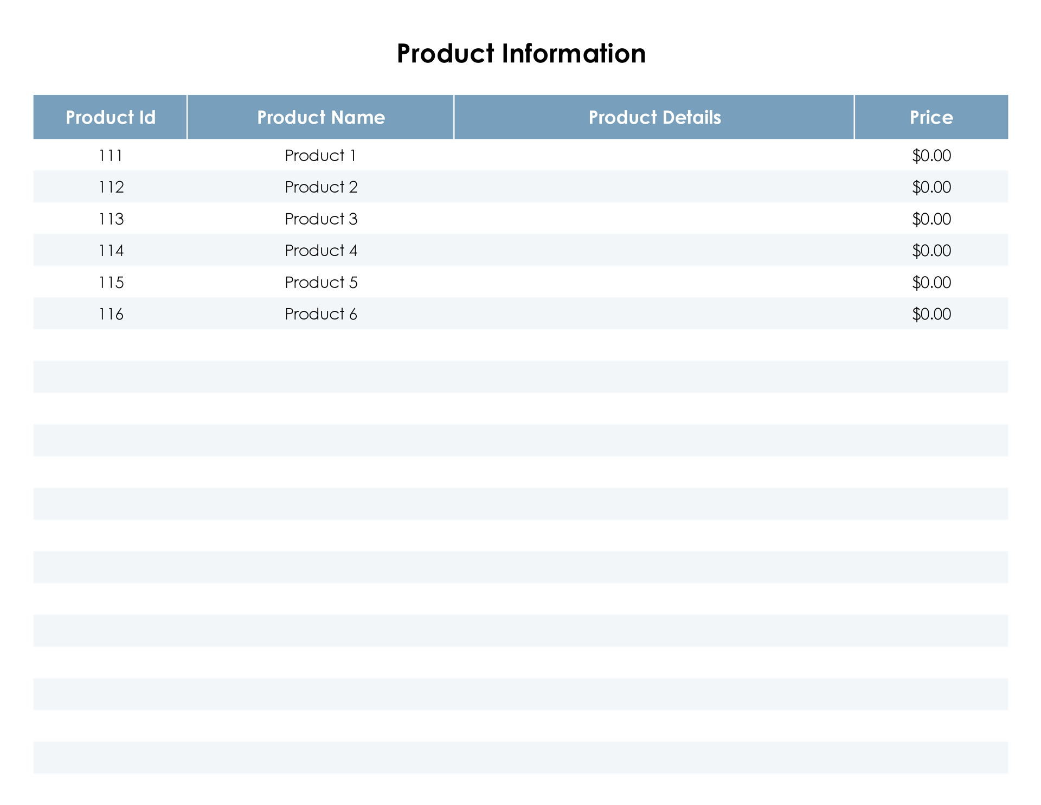Select the Product Details column header
The image size is (1041, 805).
click(x=654, y=117)
